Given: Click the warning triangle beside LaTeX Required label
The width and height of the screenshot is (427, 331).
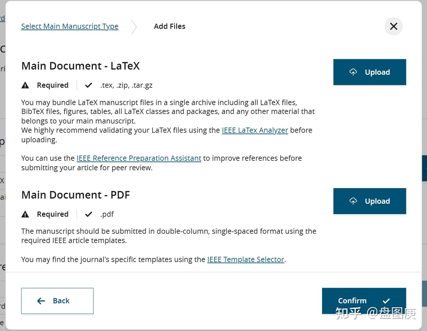Looking at the screenshot, I should tap(26, 85).
